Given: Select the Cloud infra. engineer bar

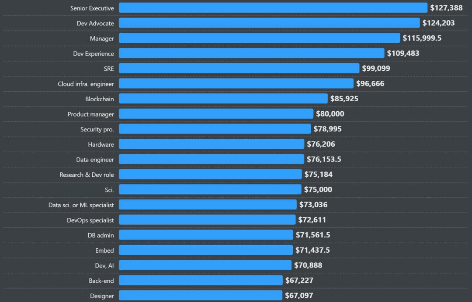Looking at the screenshot, I should [x=236, y=83].
